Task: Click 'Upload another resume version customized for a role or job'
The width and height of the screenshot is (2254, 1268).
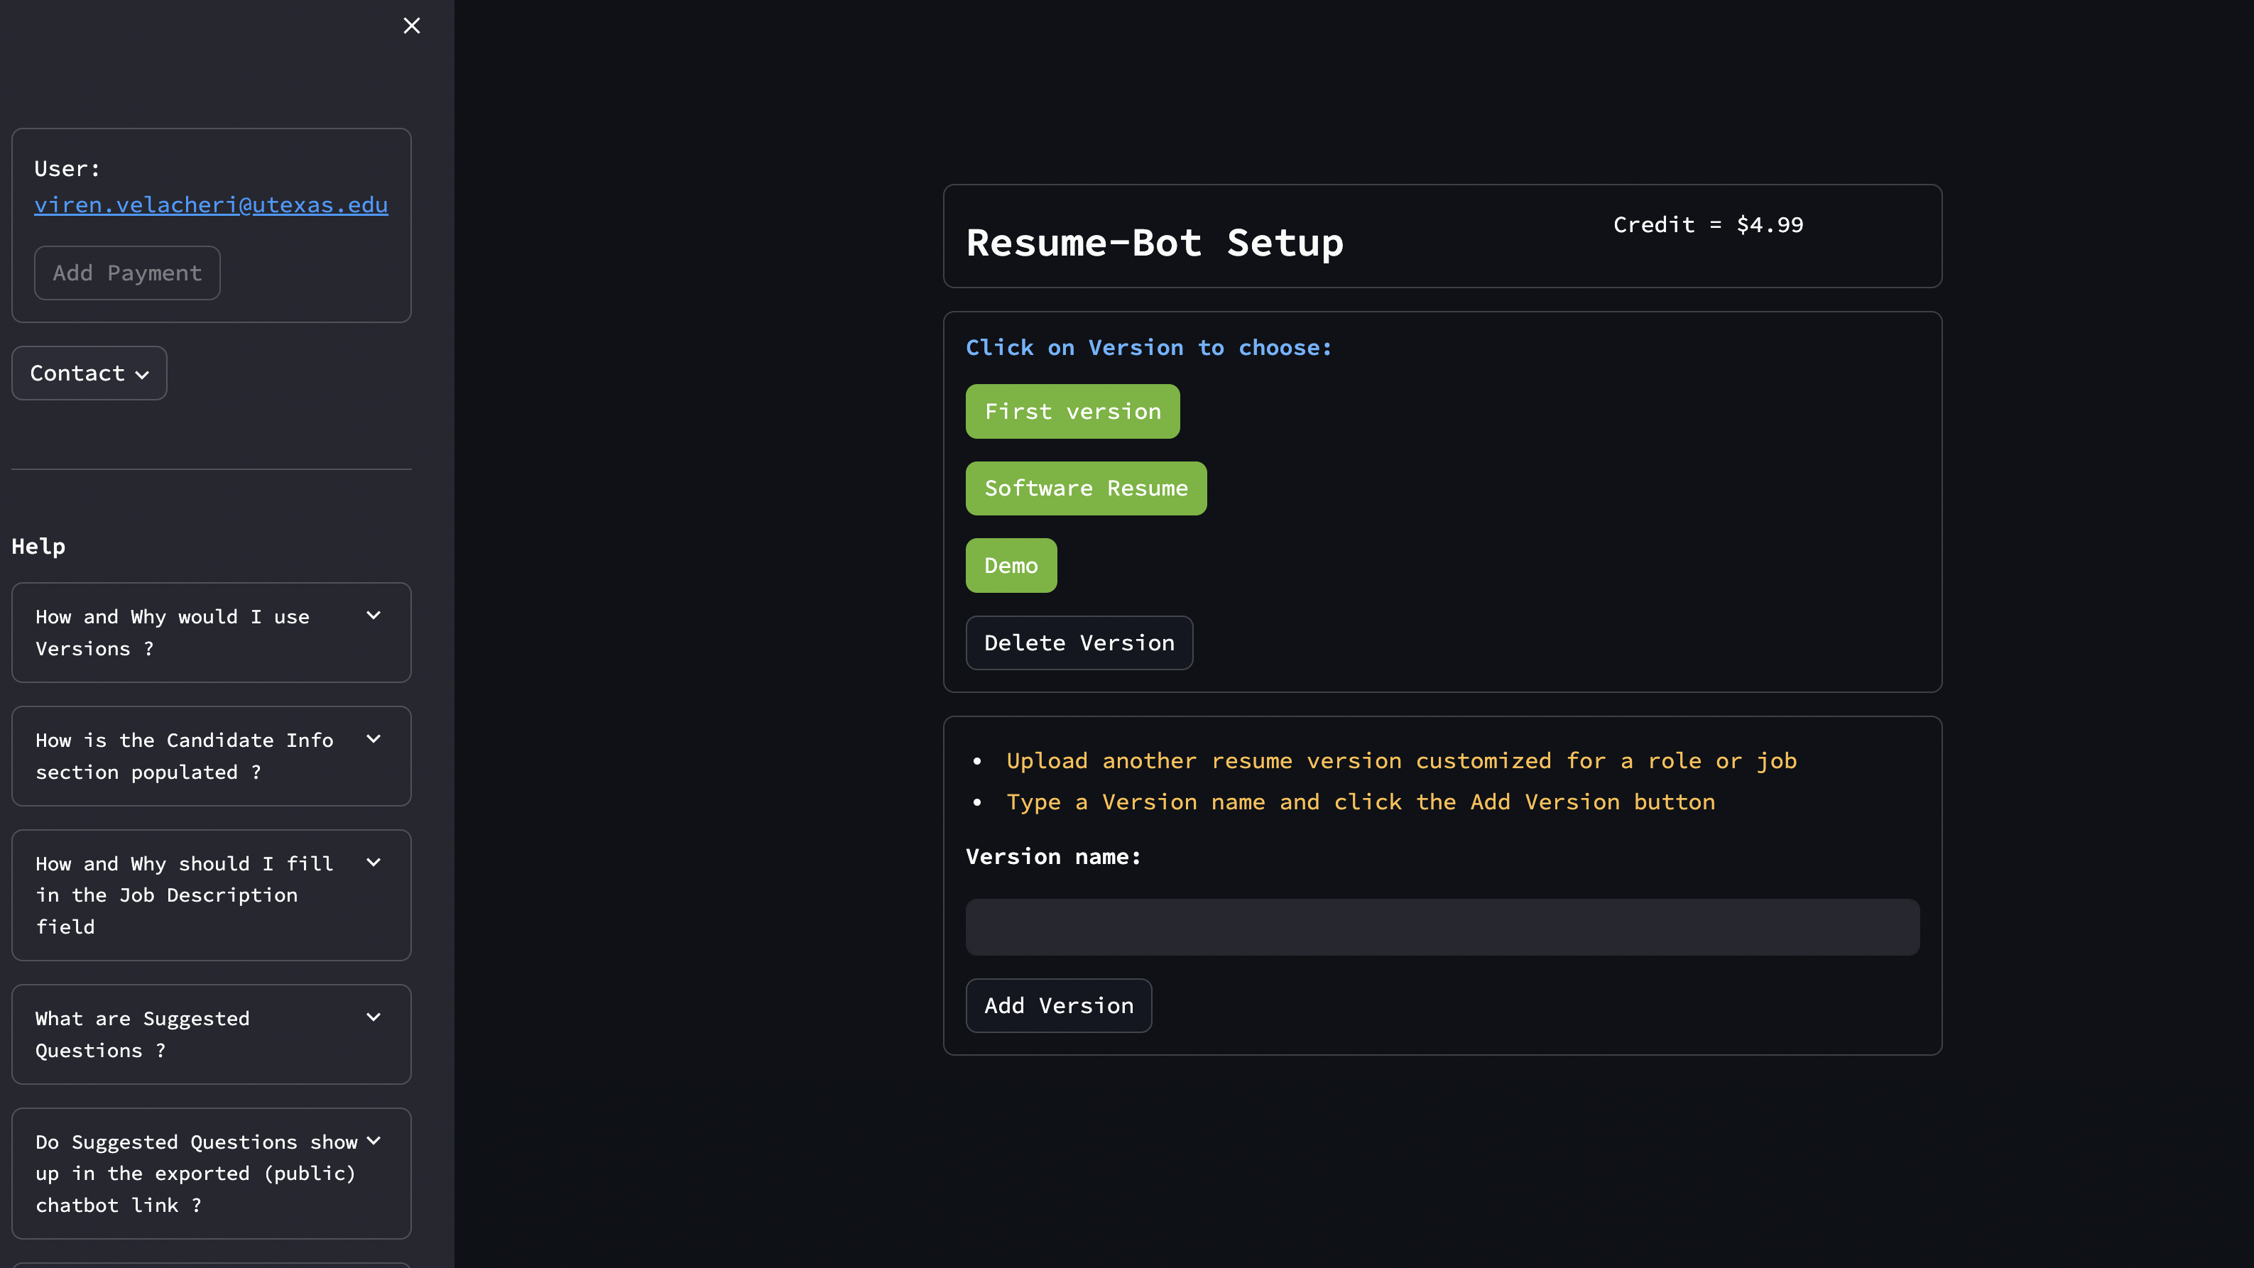Action: (x=1401, y=762)
